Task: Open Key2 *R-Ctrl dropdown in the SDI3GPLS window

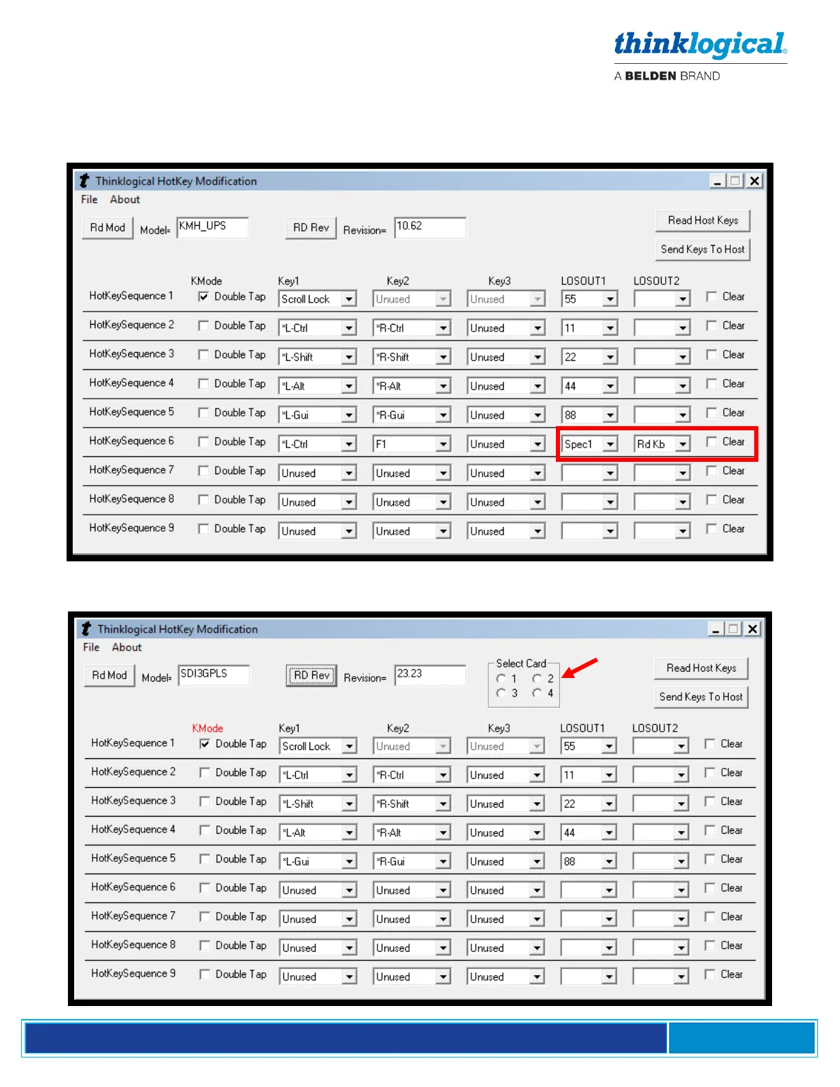Action: 443,775
